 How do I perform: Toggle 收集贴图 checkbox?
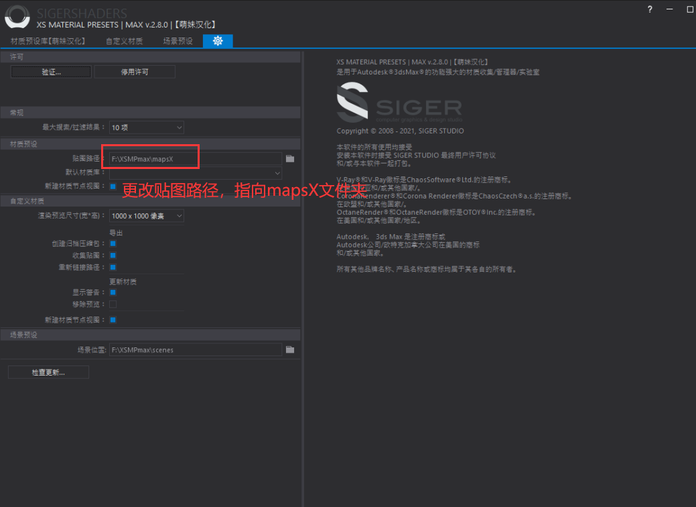113,255
